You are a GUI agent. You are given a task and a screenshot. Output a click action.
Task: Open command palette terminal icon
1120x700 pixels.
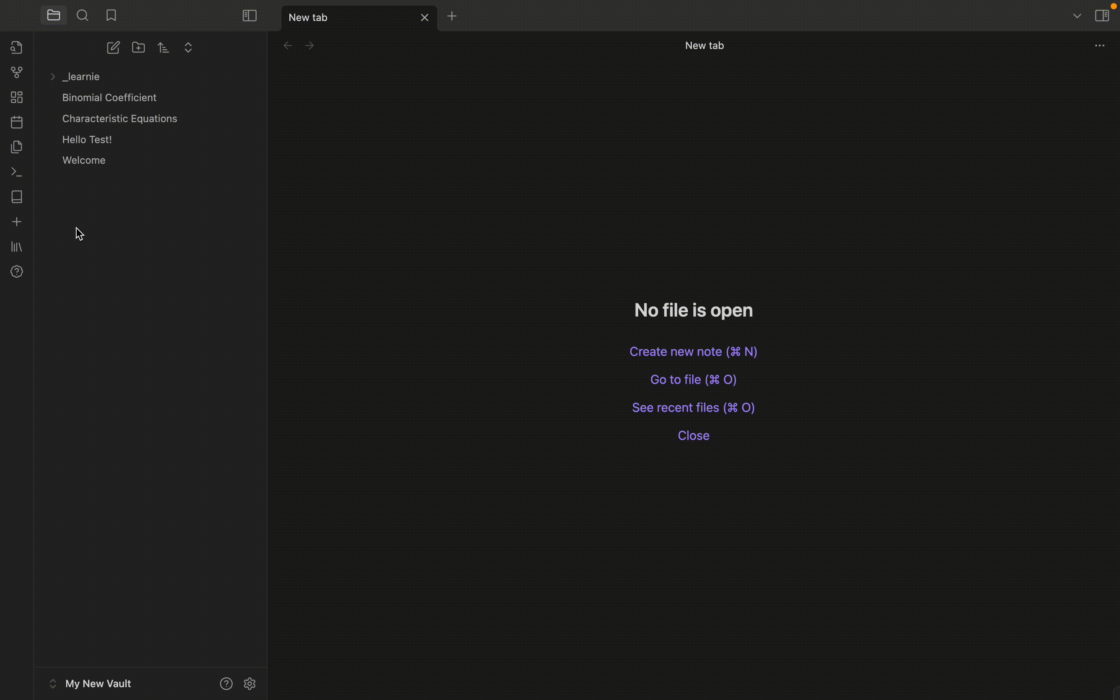pyautogui.click(x=17, y=172)
